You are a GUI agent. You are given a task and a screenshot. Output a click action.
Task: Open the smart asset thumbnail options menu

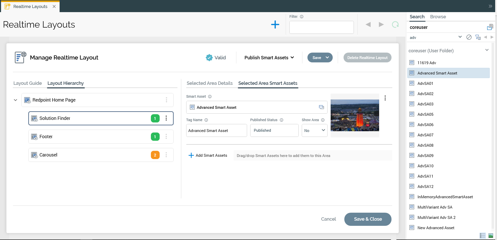(x=385, y=98)
